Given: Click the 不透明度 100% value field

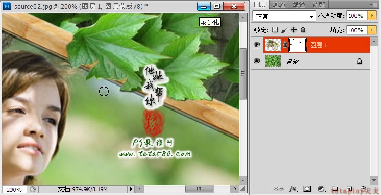Looking at the screenshot, I should pos(357,16).
